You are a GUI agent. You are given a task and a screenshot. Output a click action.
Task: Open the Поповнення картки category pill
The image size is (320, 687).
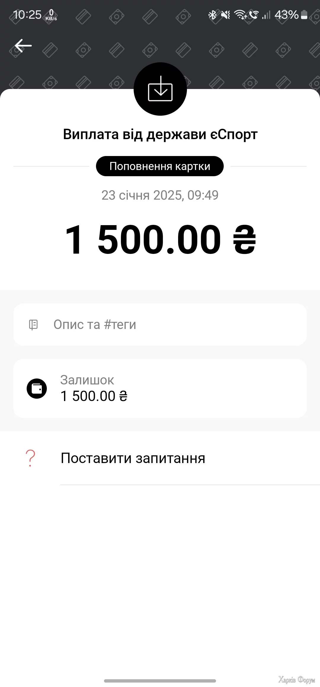click(x=160, y=166)
